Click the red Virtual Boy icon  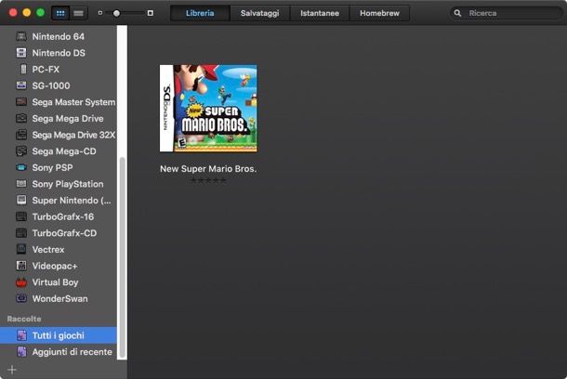tap(21, 282)
